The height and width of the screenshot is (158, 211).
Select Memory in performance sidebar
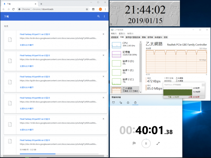(x=125, y=54)
